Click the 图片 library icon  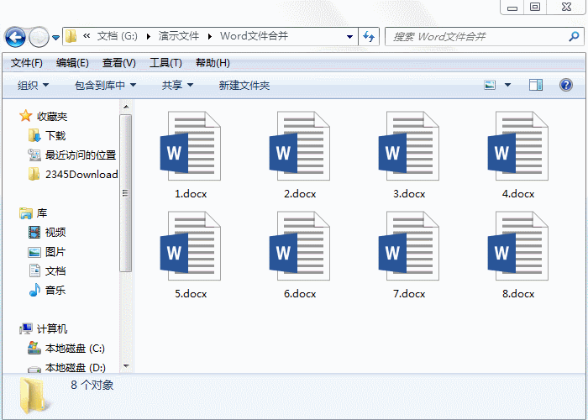point(34,252)
